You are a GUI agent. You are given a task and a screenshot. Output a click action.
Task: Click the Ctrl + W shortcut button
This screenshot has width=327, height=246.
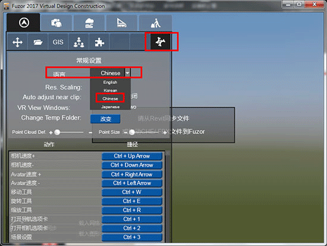(132, 192)
